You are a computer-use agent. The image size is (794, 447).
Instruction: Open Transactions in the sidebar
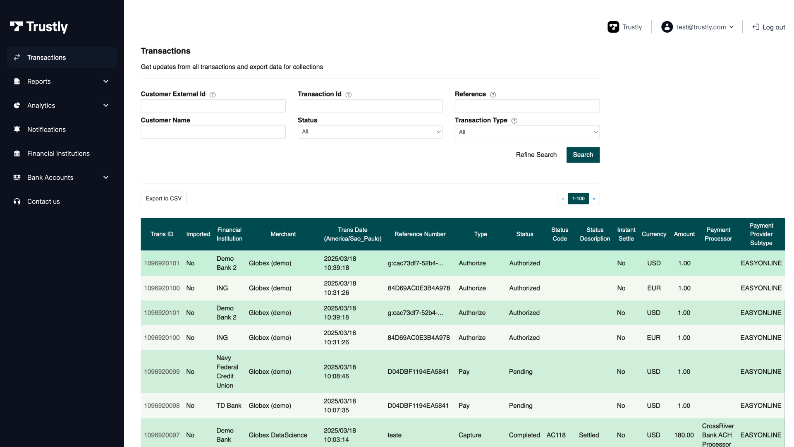pyautogui.click(x=62, y=58)
